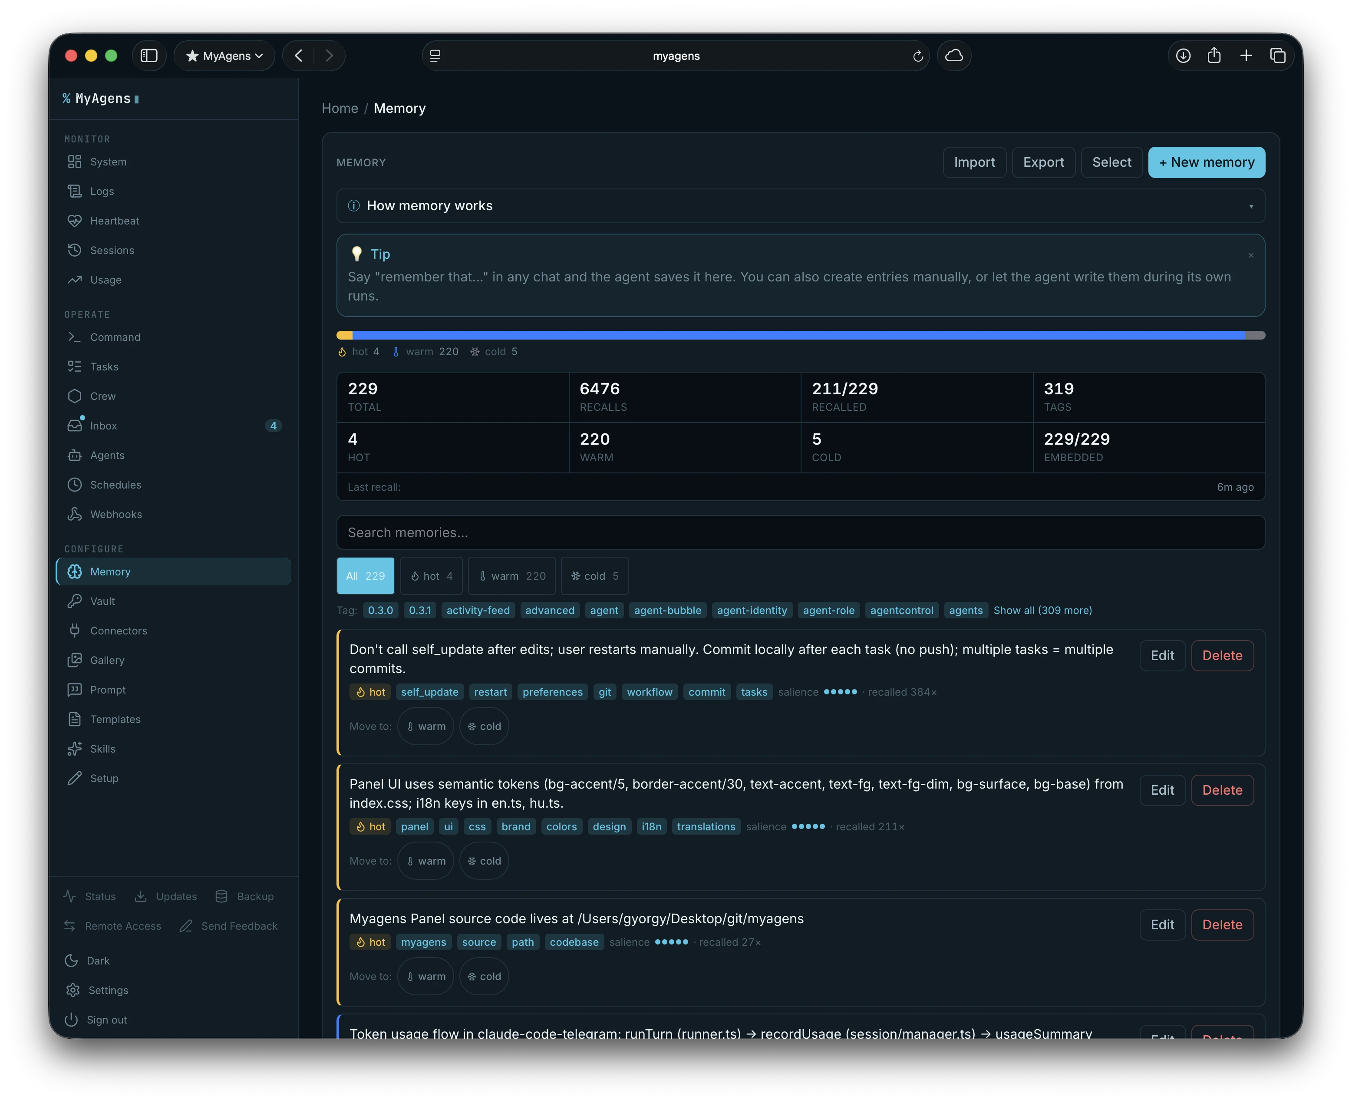Dismiss the Tip banner
The width and height of the screenshot is (1352, 1103).
tap(1251, 255)
